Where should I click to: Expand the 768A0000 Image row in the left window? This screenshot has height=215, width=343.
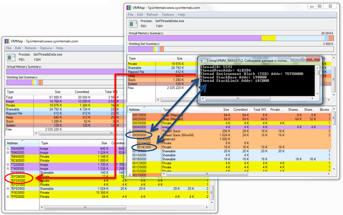(x=8, y=149)
